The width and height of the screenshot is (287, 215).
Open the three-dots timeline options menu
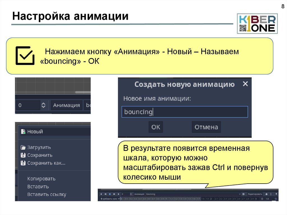coord(271,194)
